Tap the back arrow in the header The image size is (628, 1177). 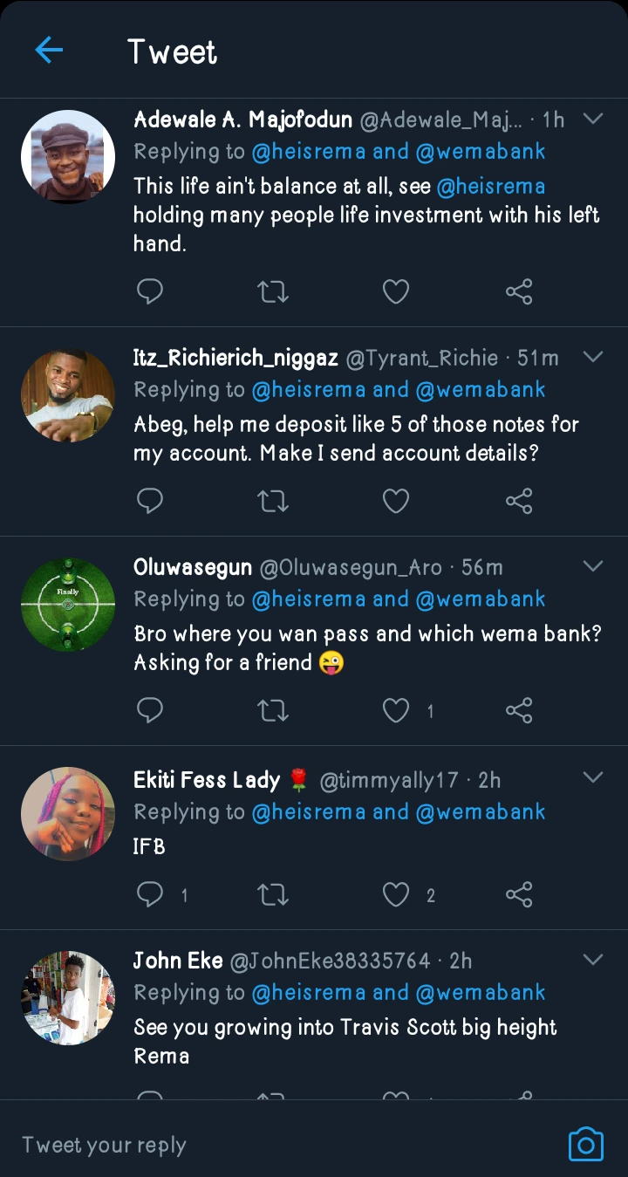(x=49, y=51)
